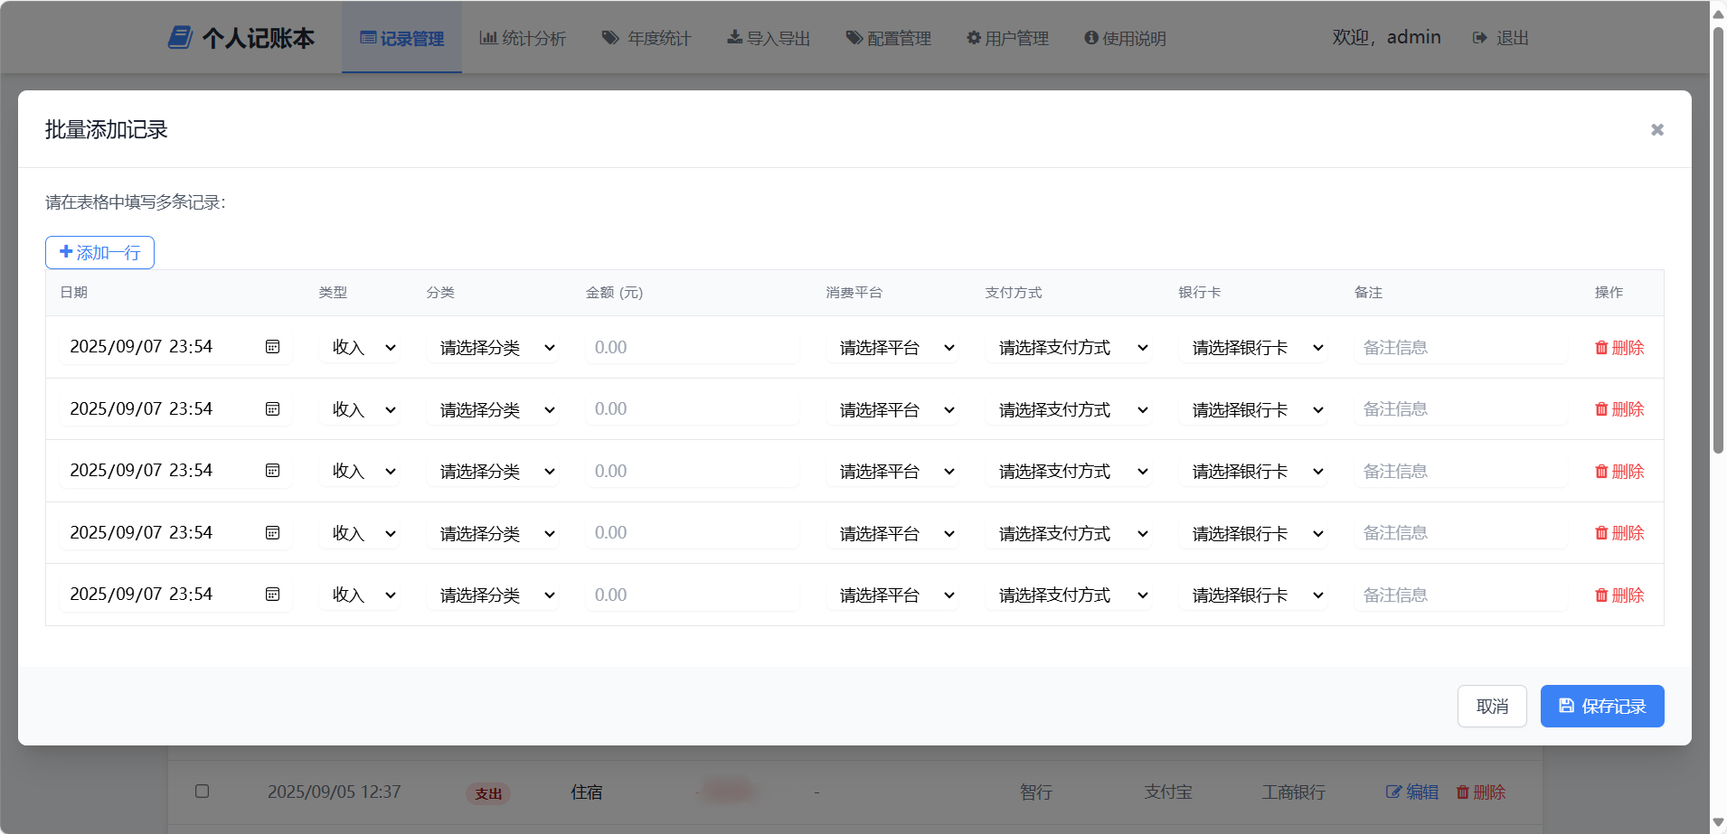The height and width of the screenshot is (834, 1727).
Task: Close the batch add records dialog
Action: pos(1656,129)
